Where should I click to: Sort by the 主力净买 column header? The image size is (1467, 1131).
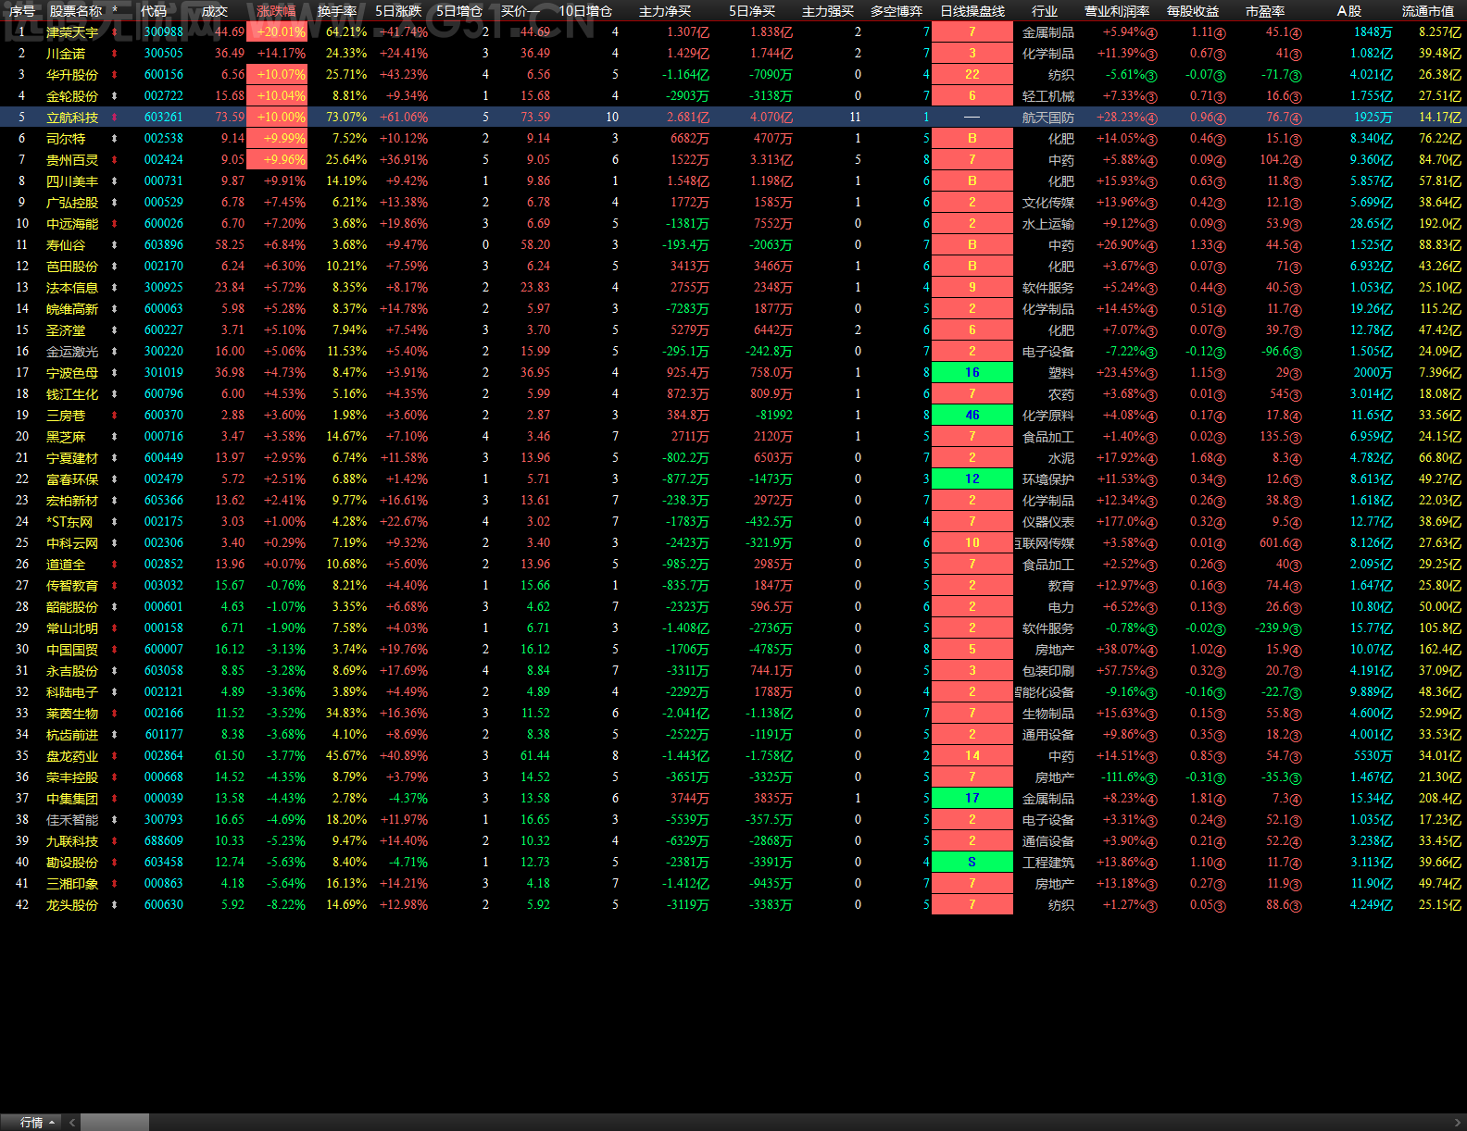(x=665, y=11)
